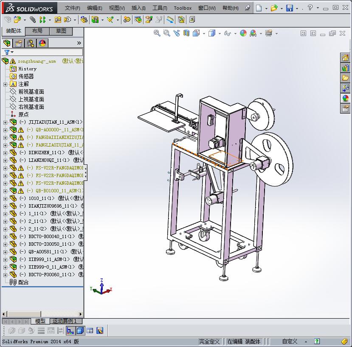Open the Display Style dropdown arrow
This screenshot has height=347, width=352.
(x=220, y=33)
